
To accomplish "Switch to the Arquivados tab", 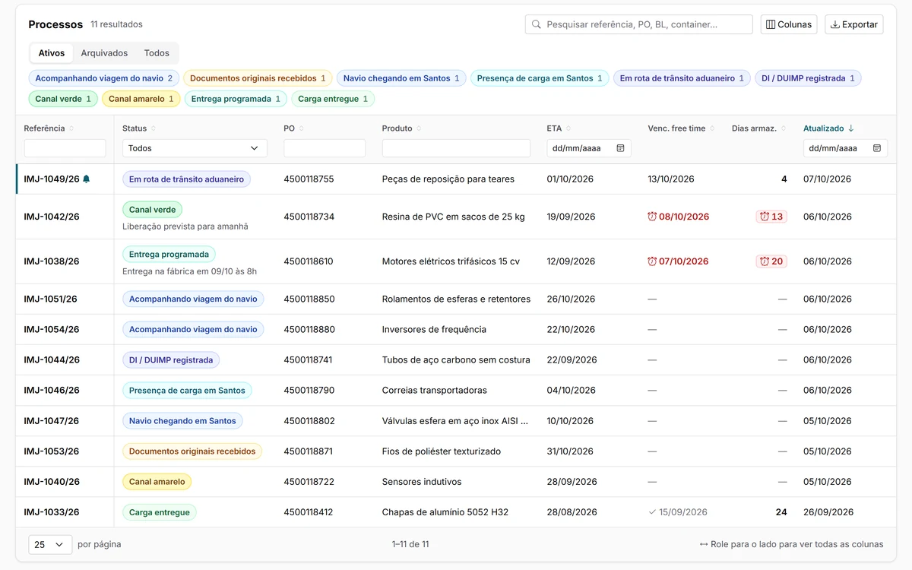I will [x=105, y=53].
